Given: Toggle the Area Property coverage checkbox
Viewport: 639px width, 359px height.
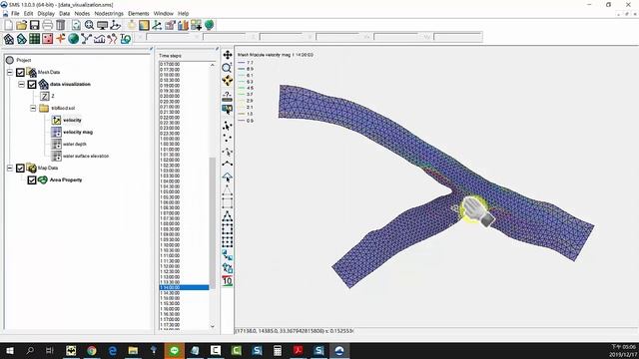Looking at the screenshot, I should (32, 179).
